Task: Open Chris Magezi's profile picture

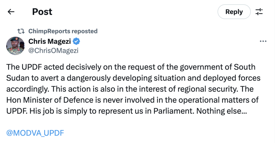Action: [16, 46]
